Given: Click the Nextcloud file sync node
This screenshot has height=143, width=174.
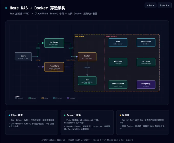Looking at the screenshot, I should click(118, 62).
